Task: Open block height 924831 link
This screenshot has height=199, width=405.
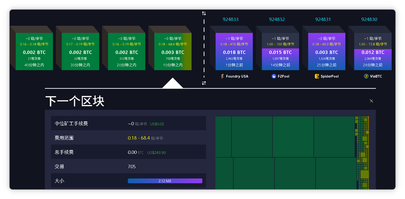Action: click(x=323, y=19)
